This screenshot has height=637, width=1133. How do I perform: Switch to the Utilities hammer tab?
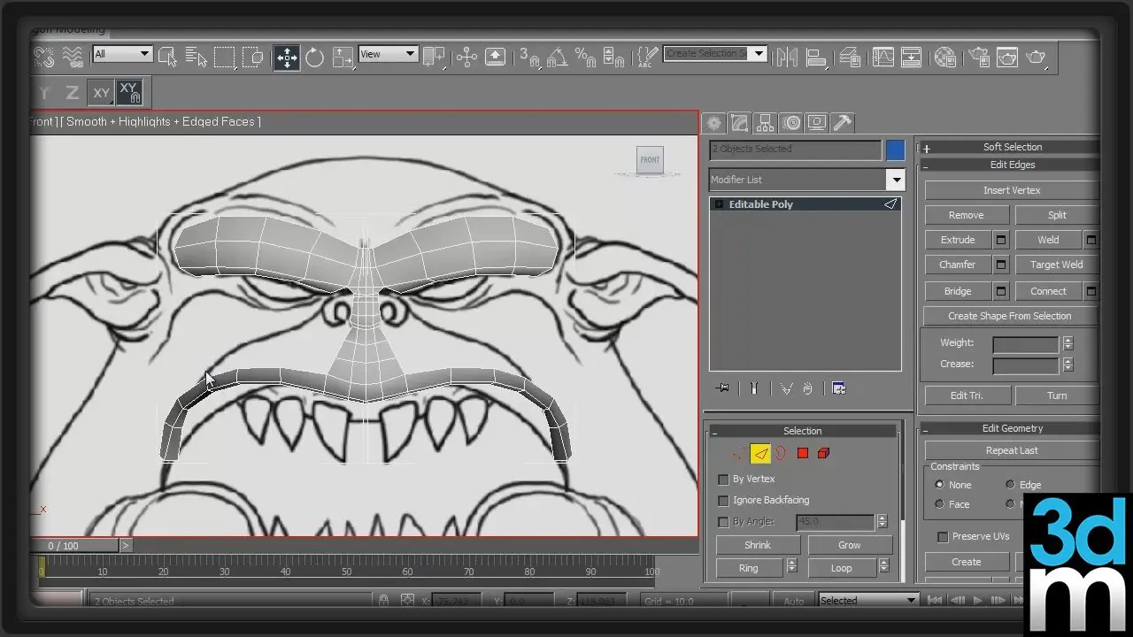point(843,123)
